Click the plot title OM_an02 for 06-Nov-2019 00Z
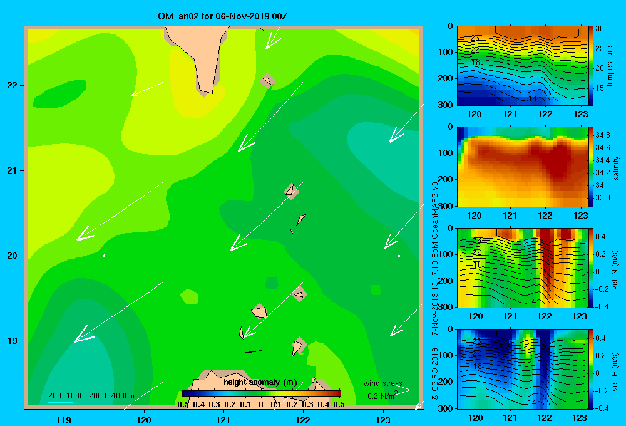 (x=223, y=16)
